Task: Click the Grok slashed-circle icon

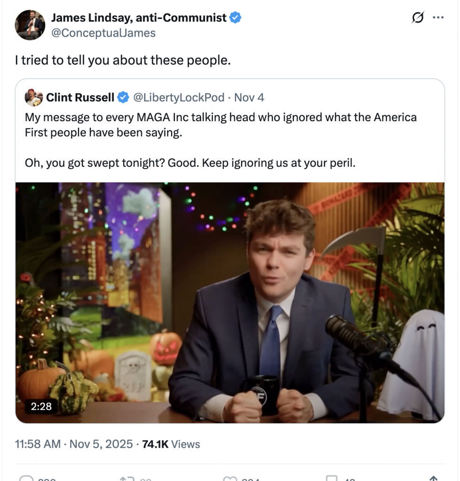Action: pos(417,18)
